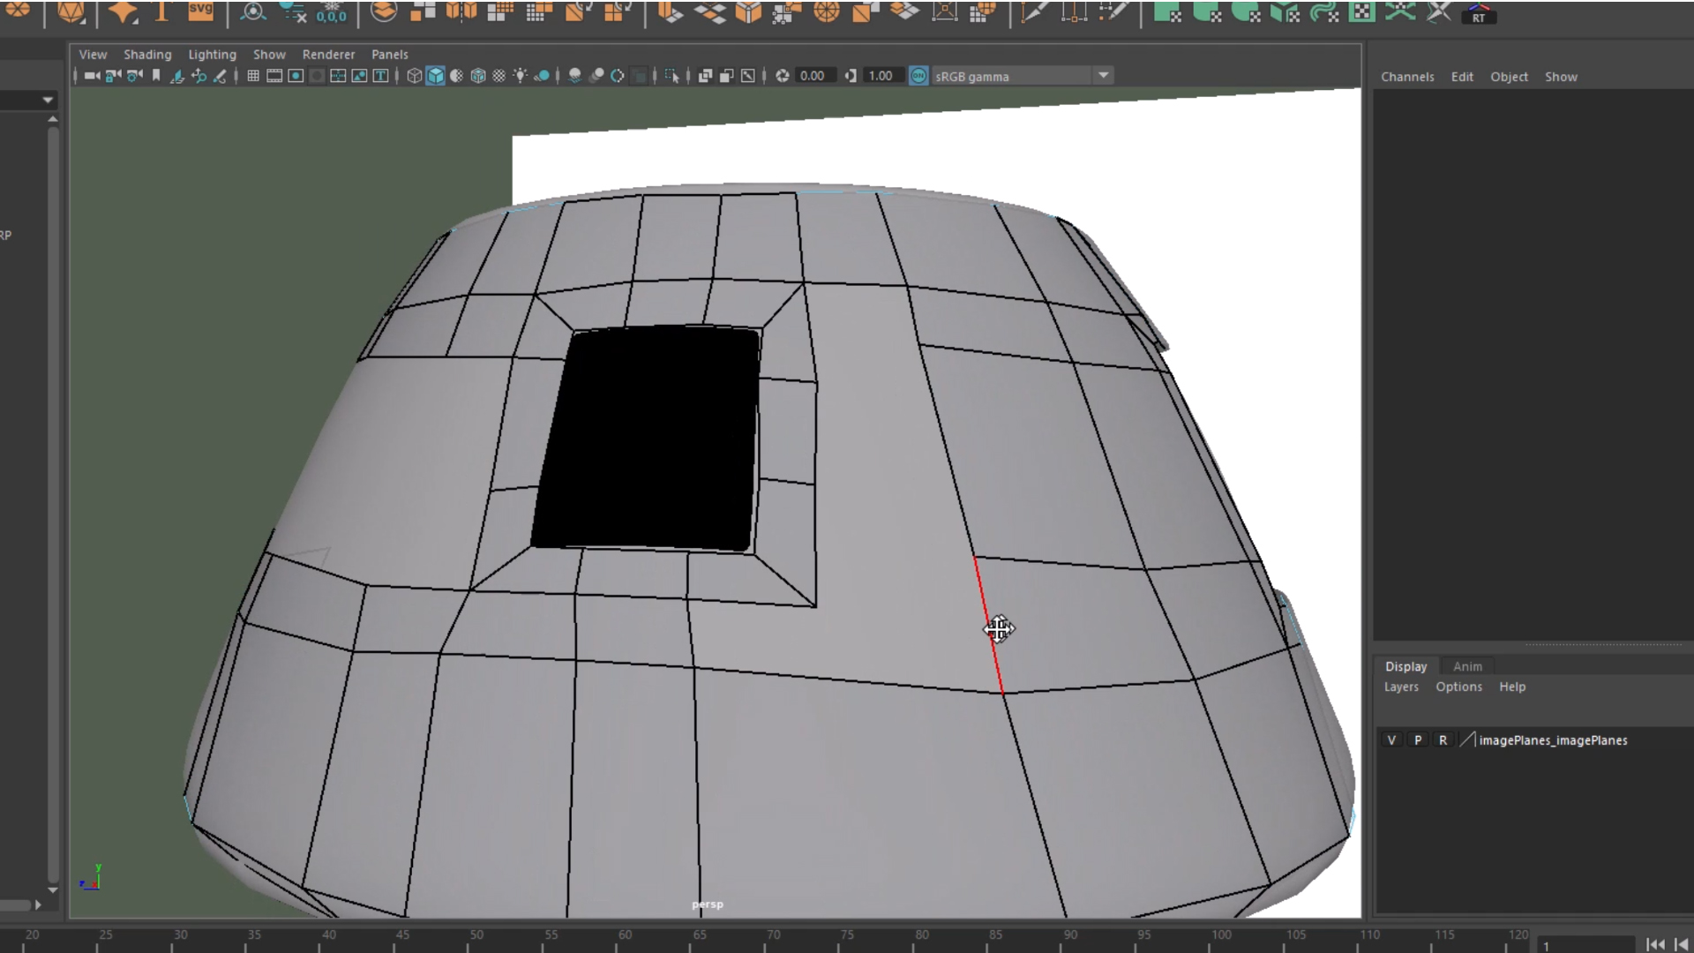This screenshot has width=1694, height=953.
Task: Open the Options menu in the Display panel
Action: 1458,687
